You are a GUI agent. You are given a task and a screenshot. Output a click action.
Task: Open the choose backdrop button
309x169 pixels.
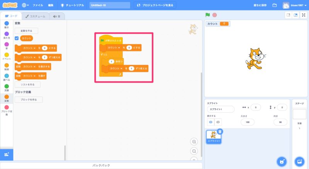[x=299, y=161]
